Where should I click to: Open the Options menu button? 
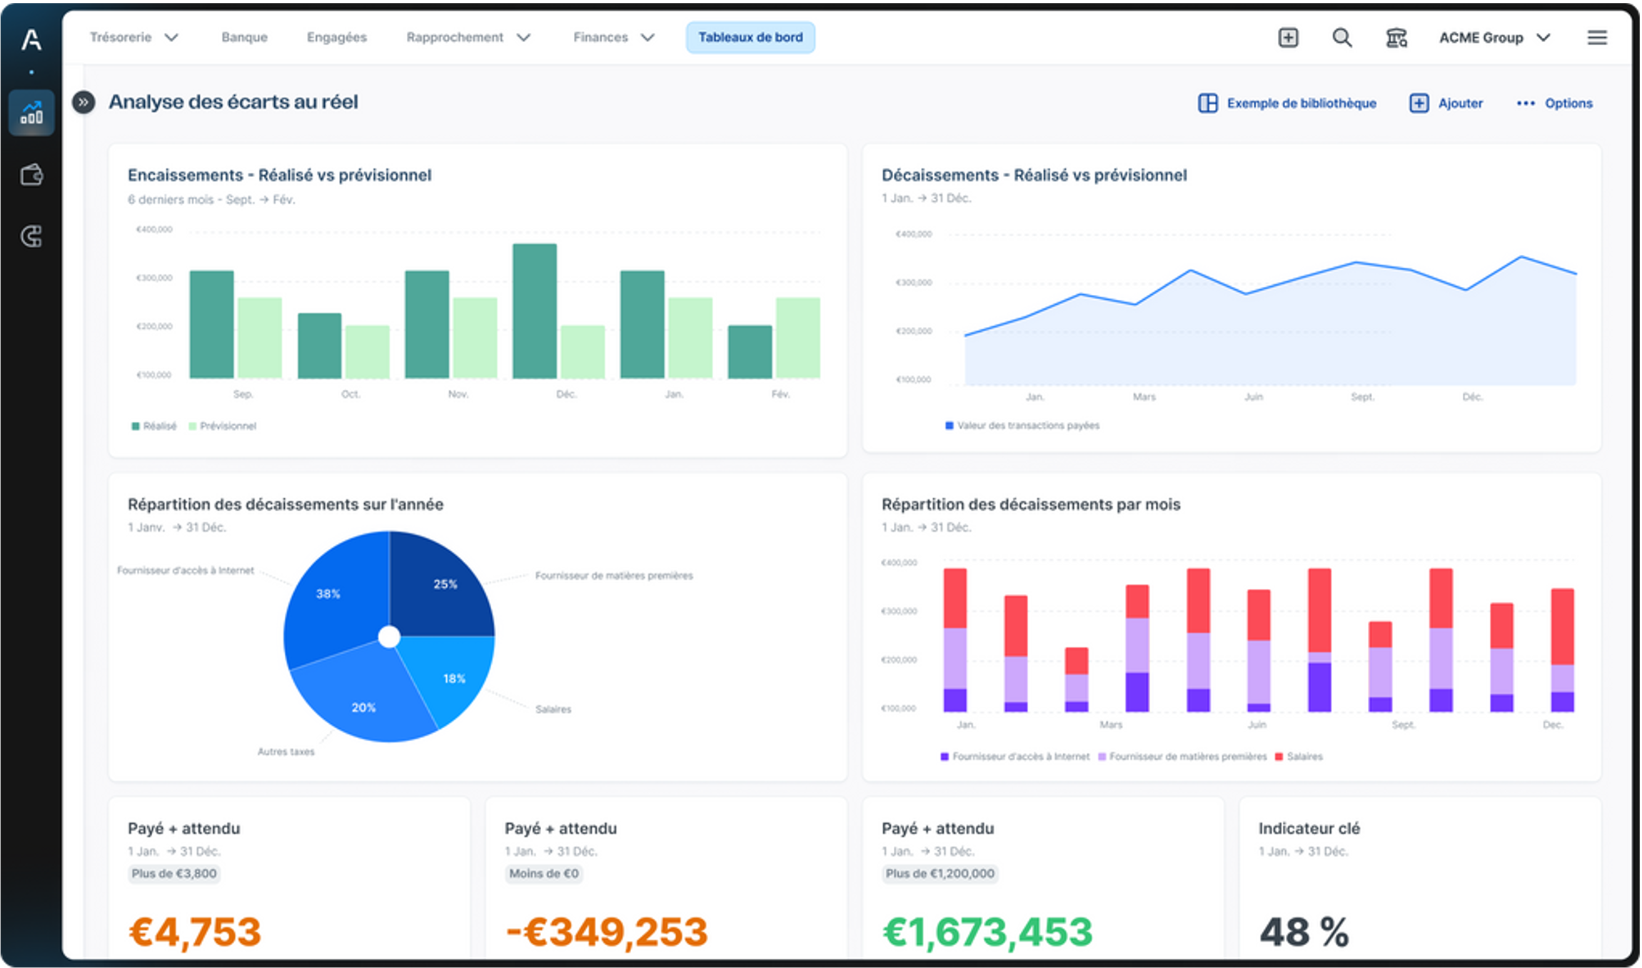(x=1555, y=104)
